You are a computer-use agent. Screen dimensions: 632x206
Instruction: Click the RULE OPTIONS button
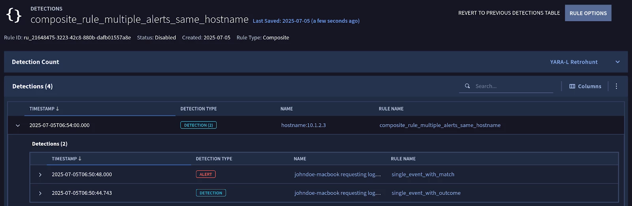click(x=588, y=13)
